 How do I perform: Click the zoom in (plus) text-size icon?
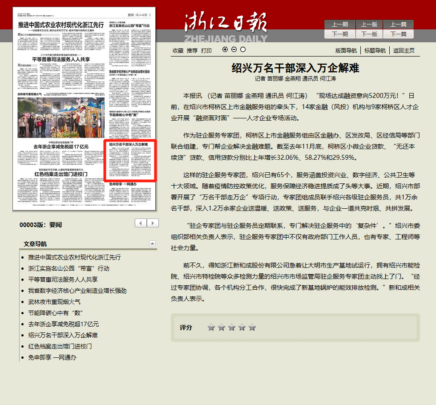[225, 49]
